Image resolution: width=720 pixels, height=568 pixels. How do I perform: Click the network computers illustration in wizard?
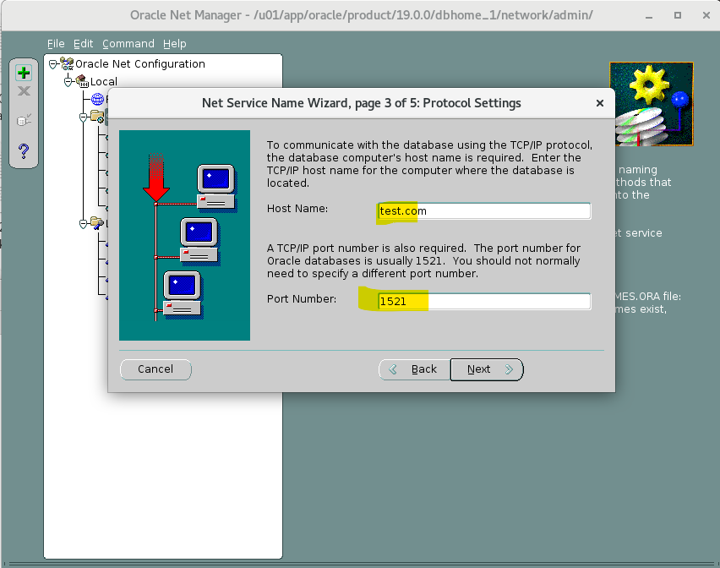tap(184, 235)
